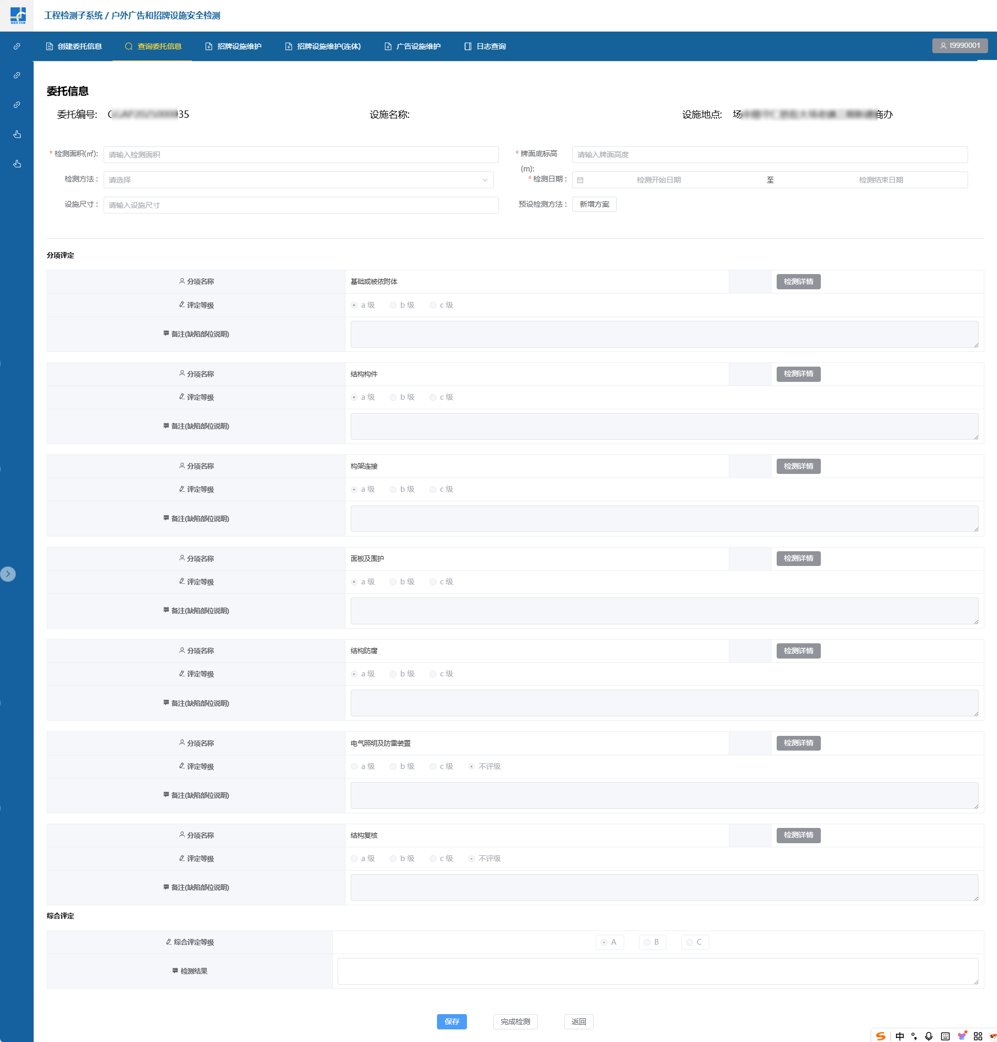The height and width of the screenshot is (1042, 997).
Task: Expand the collapsed left sidebar with the arrow
Action: (8, 574)
